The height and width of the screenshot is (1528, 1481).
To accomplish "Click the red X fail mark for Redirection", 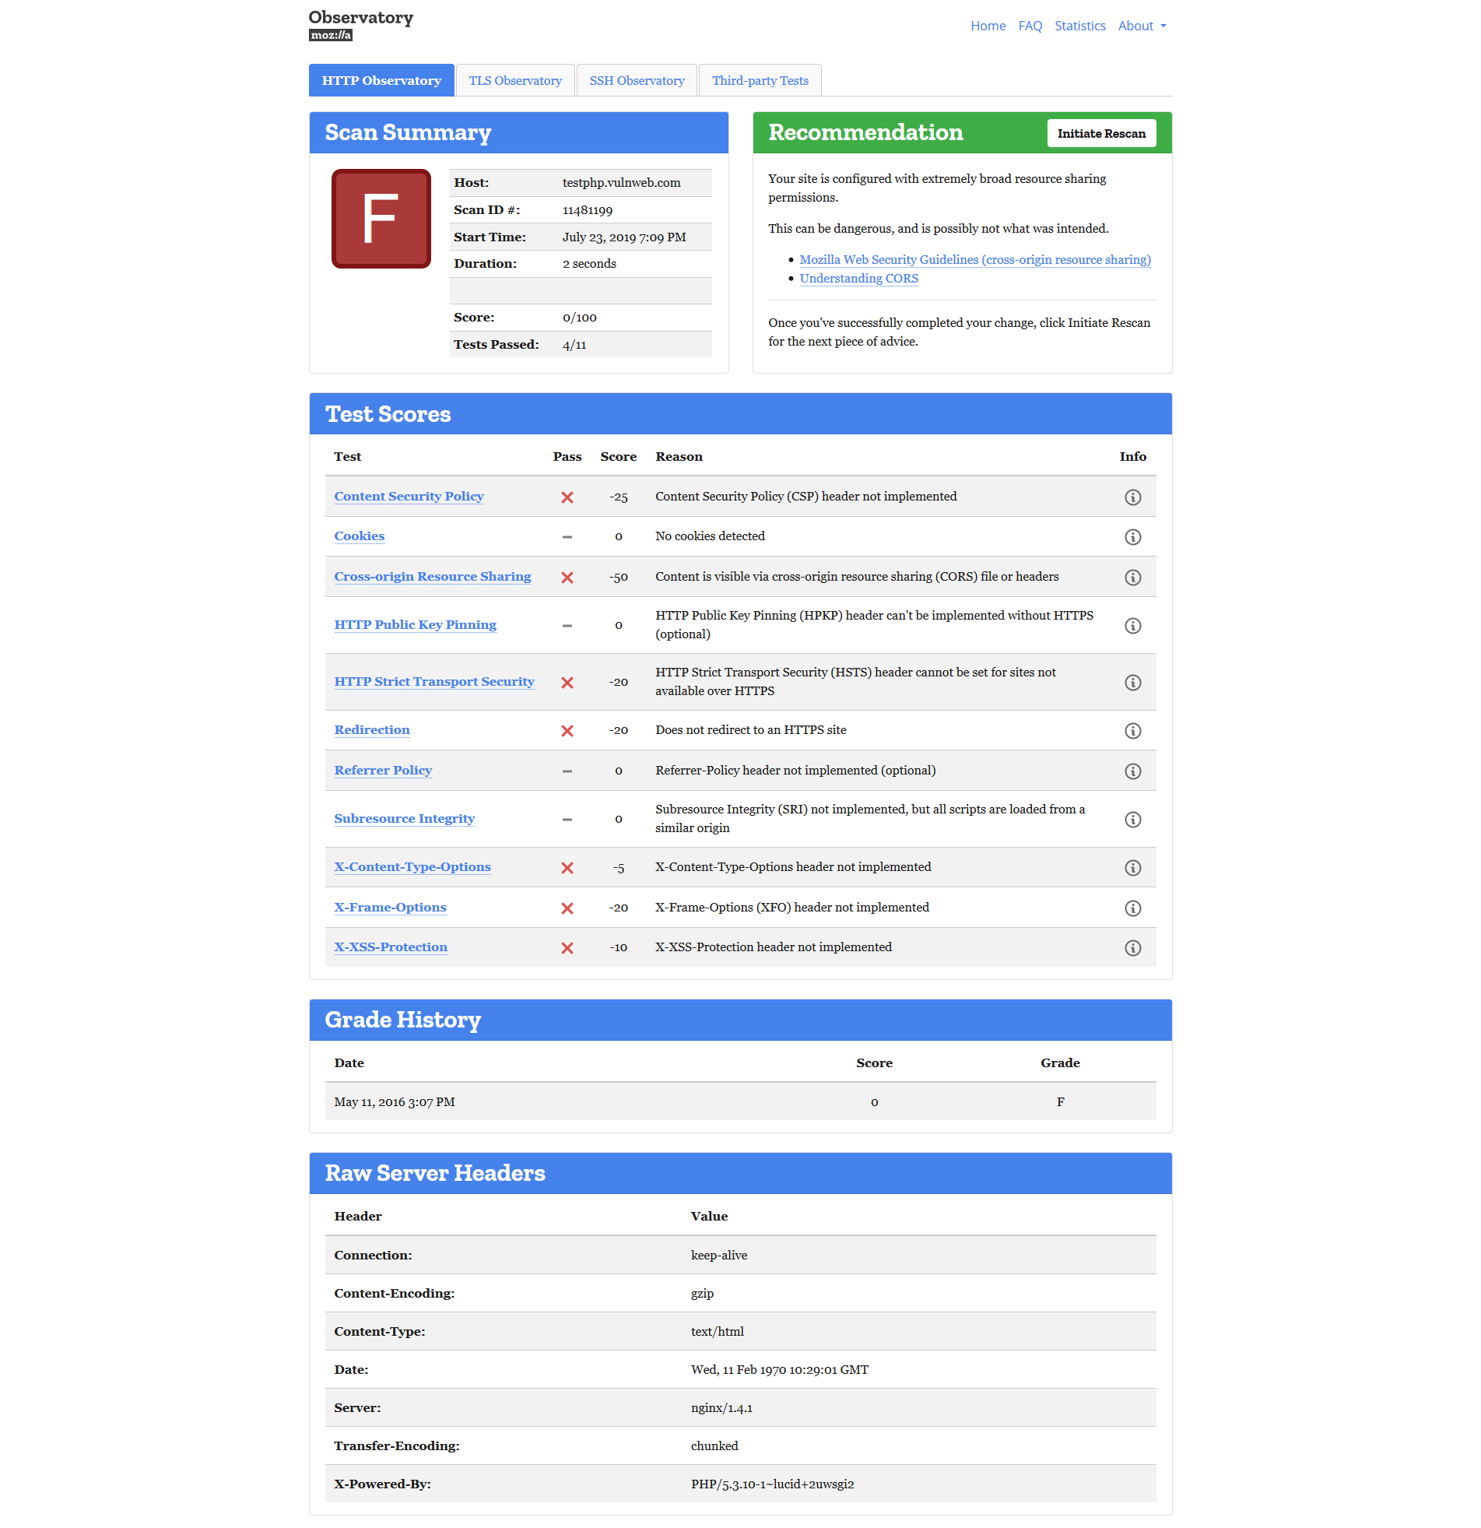I will coord(567,731).
